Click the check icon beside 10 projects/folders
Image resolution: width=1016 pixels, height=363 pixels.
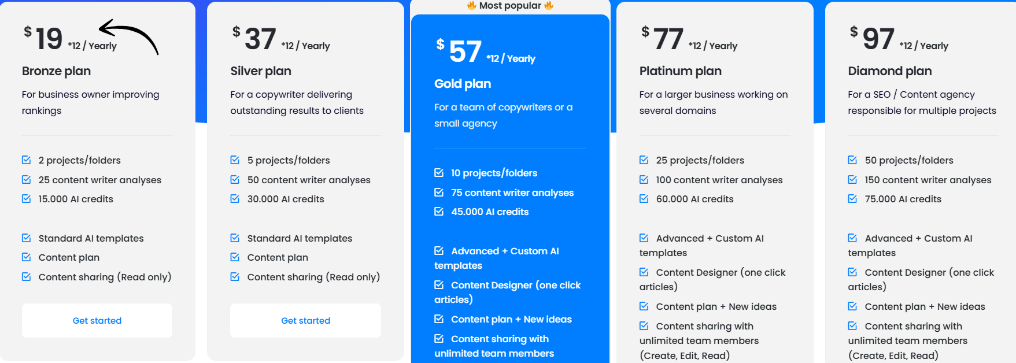click(439, 173)
